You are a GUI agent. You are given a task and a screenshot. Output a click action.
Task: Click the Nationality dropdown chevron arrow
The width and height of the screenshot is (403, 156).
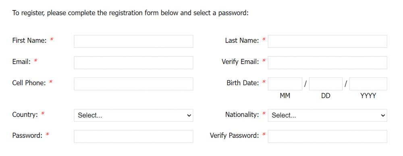(383, 115)
